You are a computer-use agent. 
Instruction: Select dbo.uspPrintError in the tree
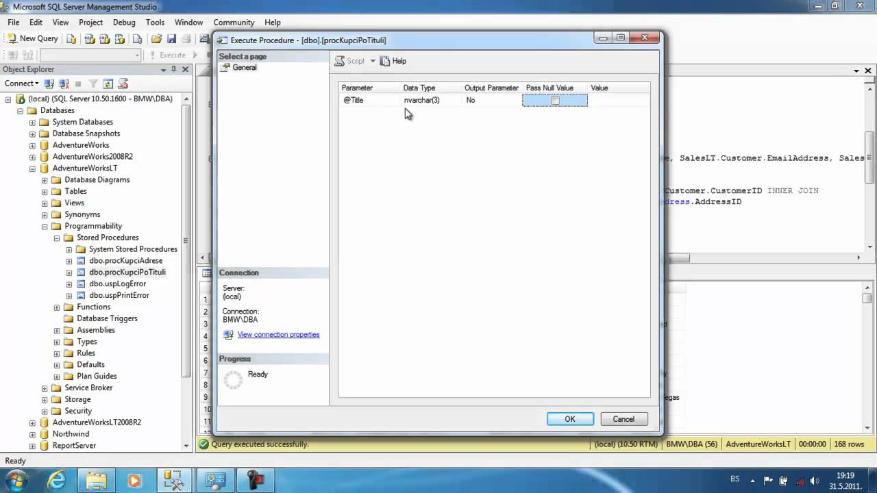(x=119, y=296)
